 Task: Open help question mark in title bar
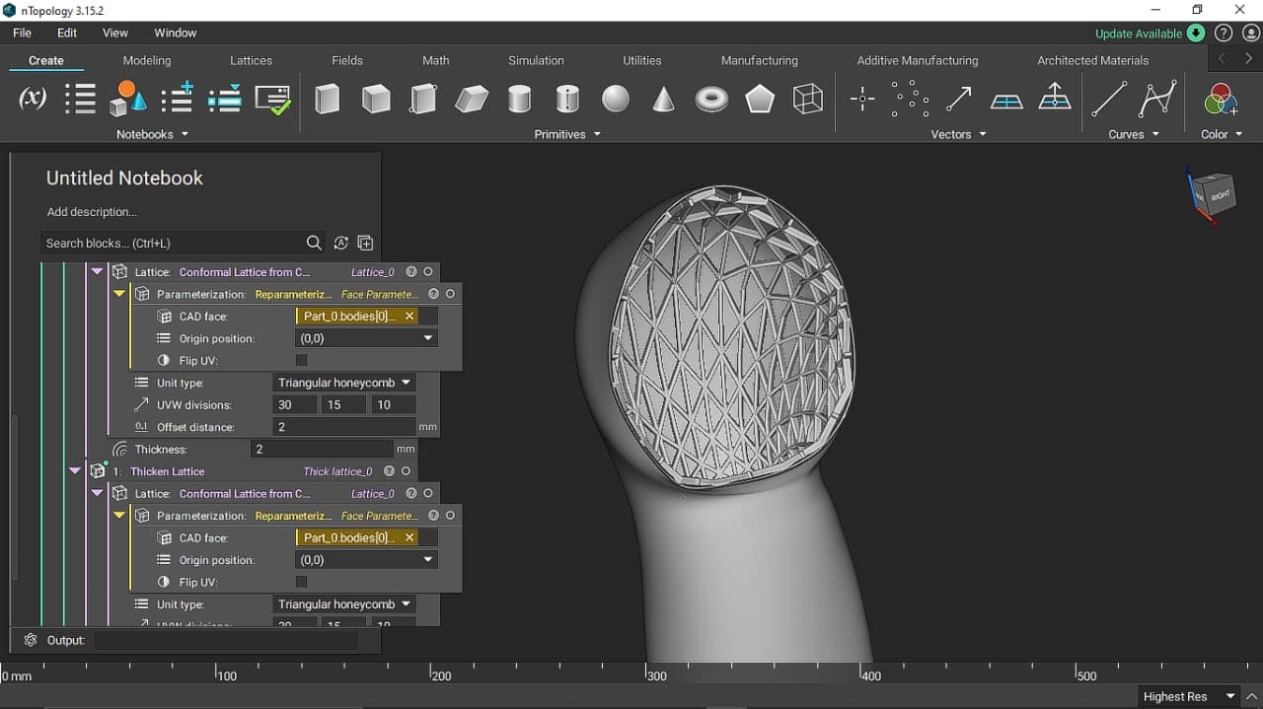1224,33
